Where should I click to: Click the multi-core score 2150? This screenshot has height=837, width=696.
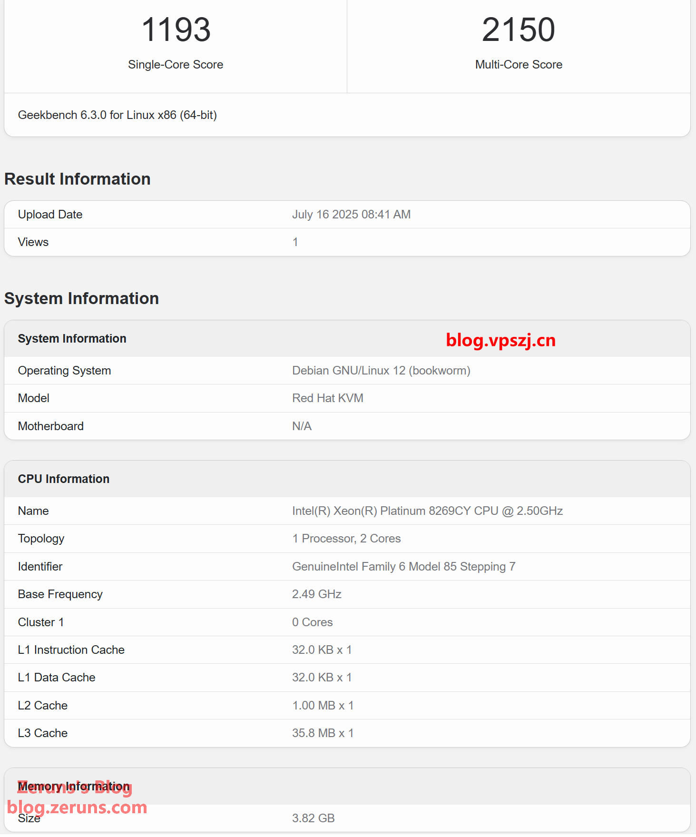tap(518, 30)
